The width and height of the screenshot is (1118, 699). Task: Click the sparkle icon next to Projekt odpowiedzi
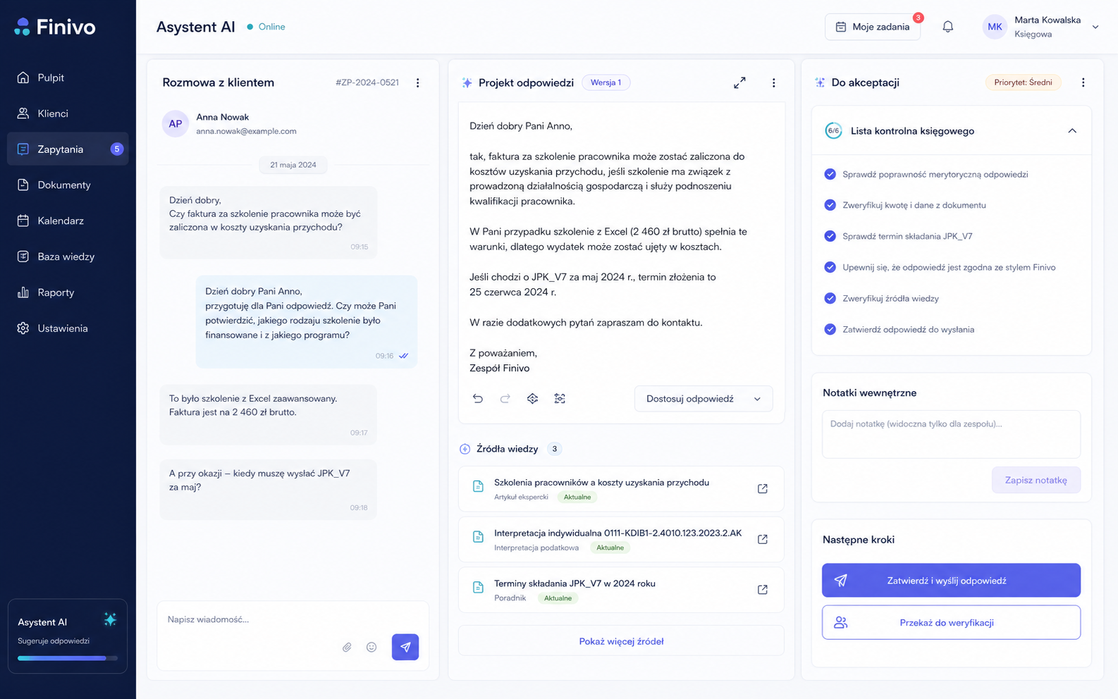[467, 83]
